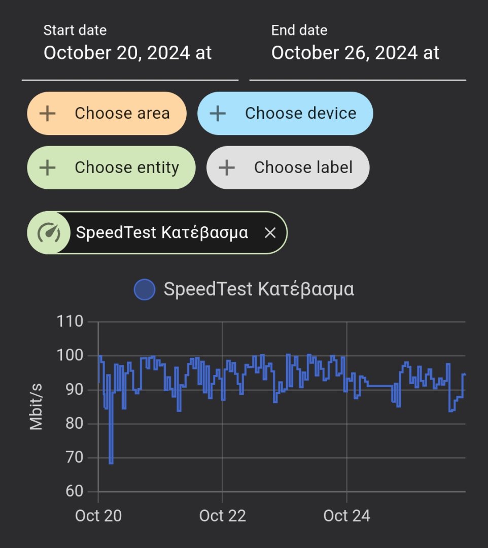
Task: Remove the SpeedTest Κατέβασμα entity chip
Action: click(x=270, y=233)
